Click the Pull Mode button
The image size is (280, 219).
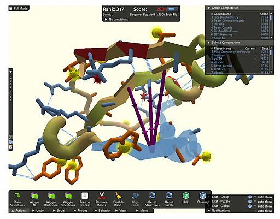click(19, 8)
